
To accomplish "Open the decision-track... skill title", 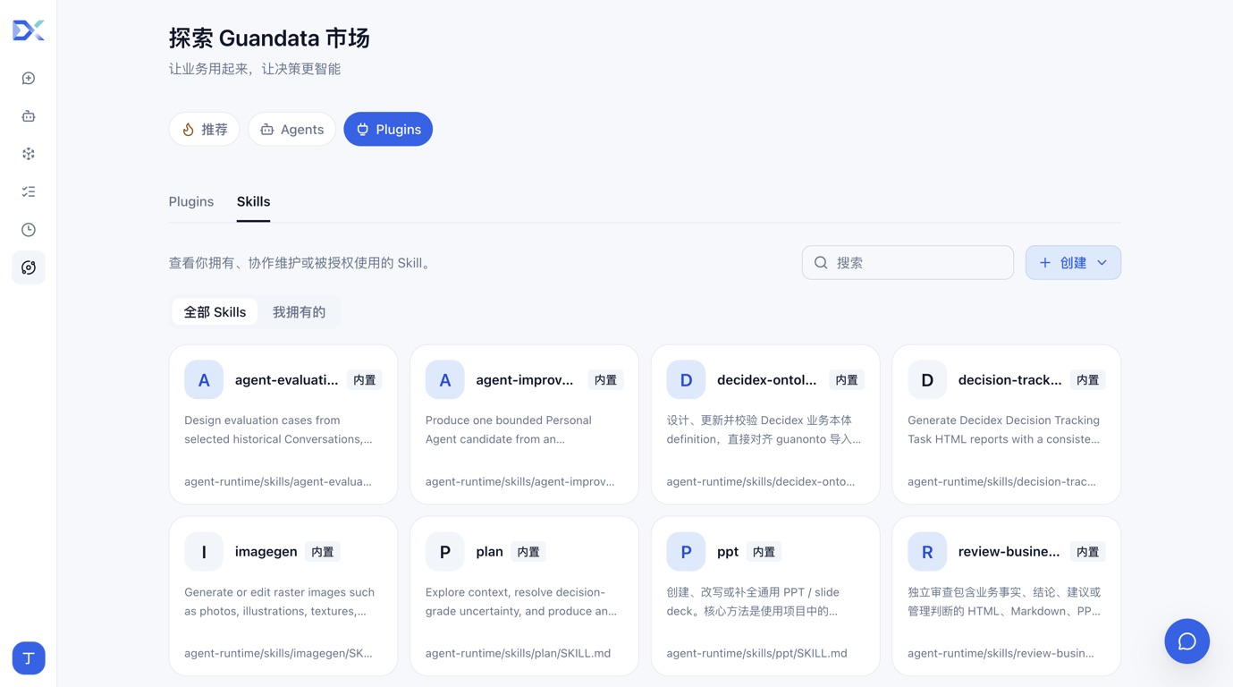I will click(x=1009, y=380).
